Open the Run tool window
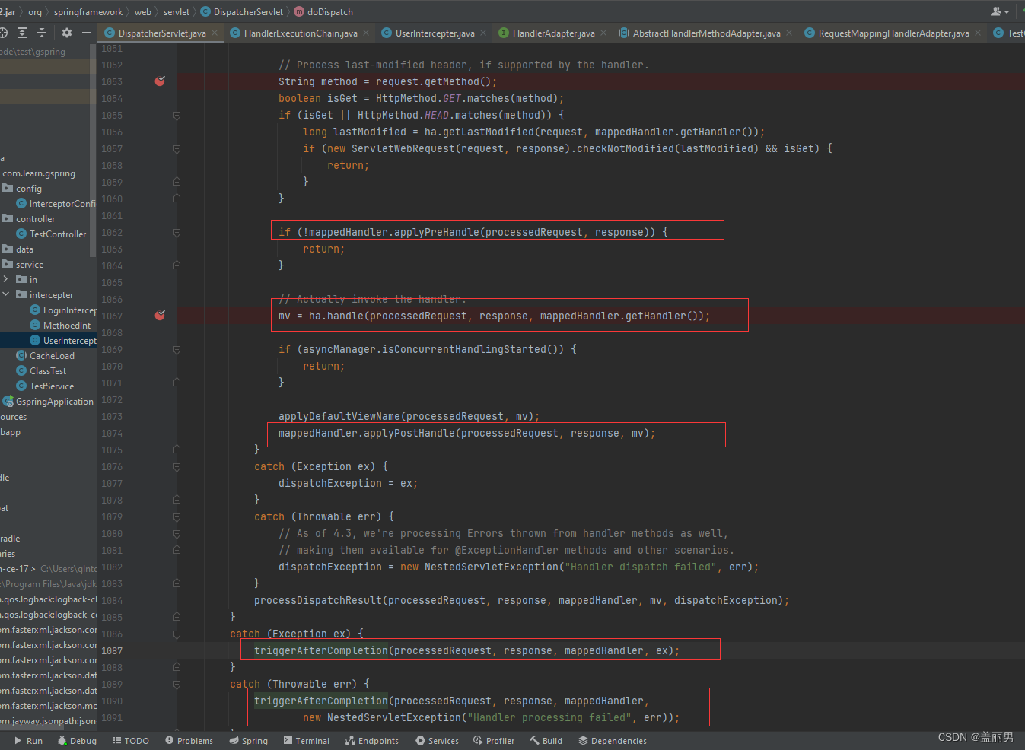The image size is (1025, 750). [x=29, y=741]
